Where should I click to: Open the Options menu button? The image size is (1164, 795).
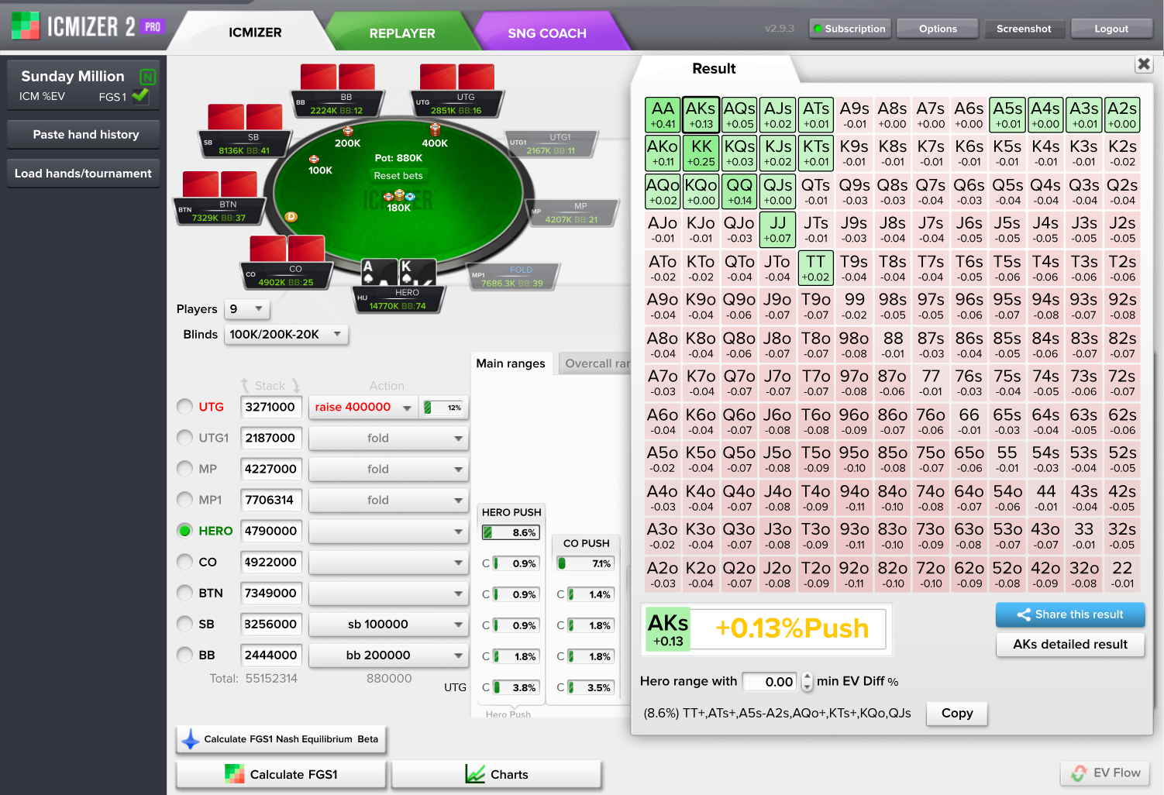[x=938, y=29]
